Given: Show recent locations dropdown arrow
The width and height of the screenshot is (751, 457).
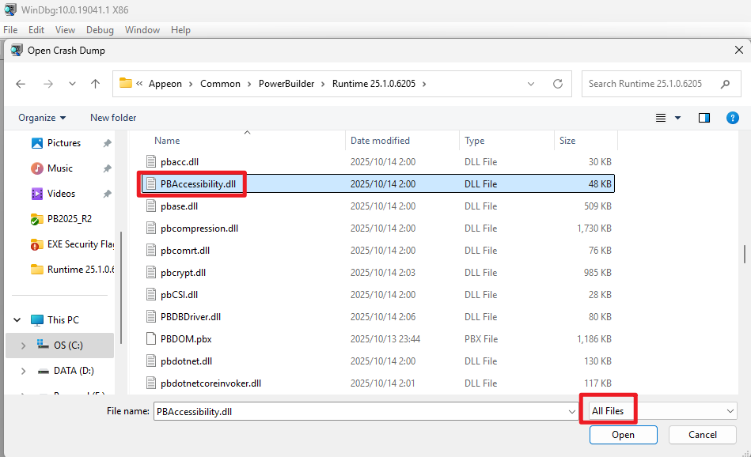Looking at the screenshot, I should tap(73, 84).
